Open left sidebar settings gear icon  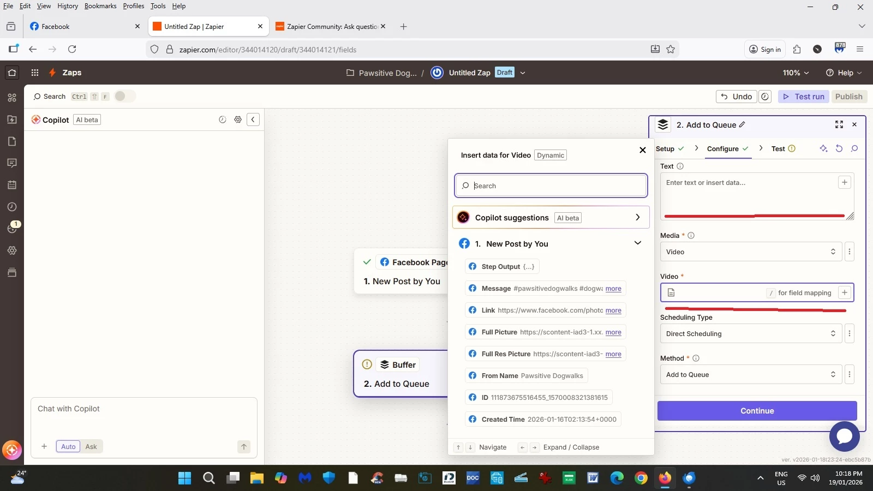[12, 250]
